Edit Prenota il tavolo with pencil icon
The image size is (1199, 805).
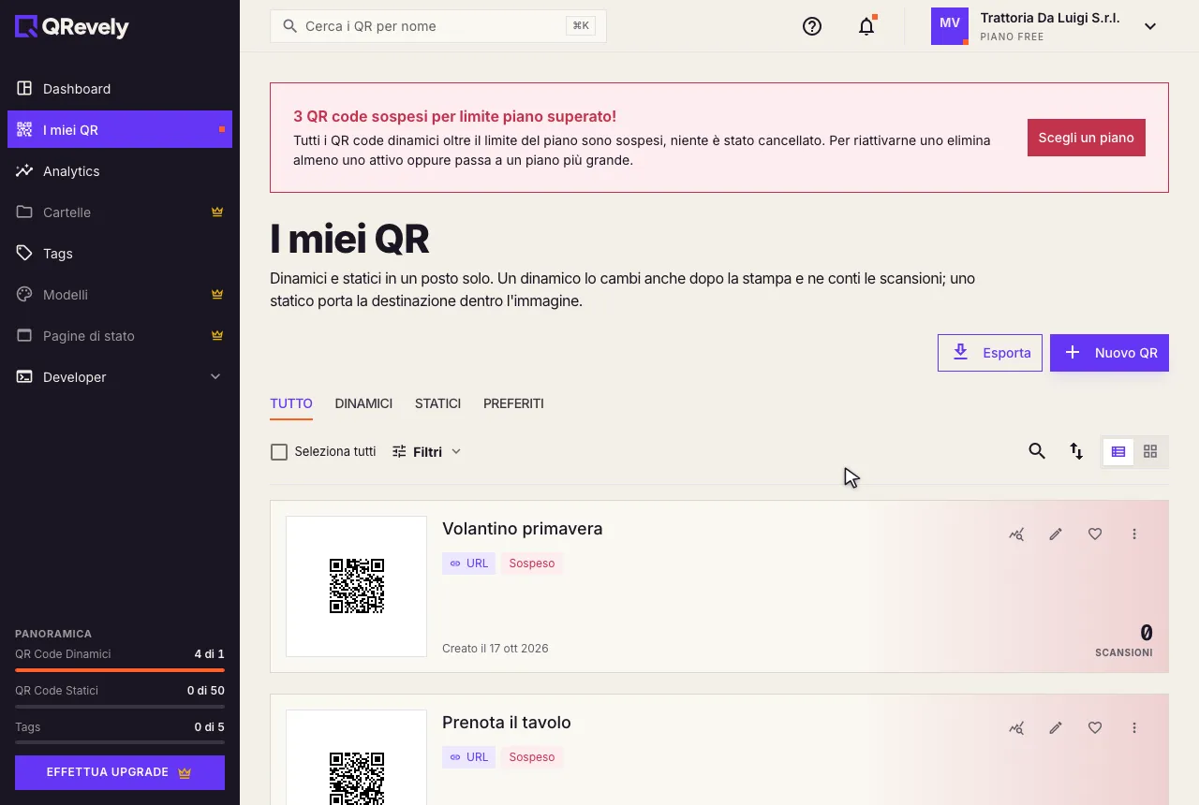coord(1056,728)
